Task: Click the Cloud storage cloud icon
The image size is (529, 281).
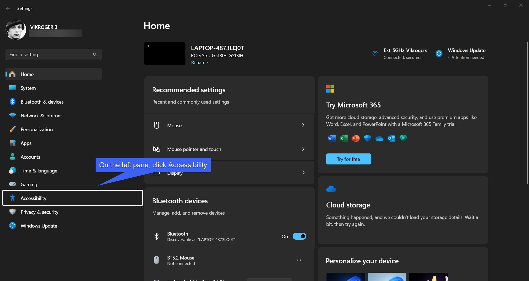Action: pyautogui.click(x=331, y=189)
